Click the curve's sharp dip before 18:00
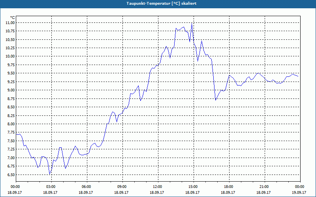 pos(215,100)
